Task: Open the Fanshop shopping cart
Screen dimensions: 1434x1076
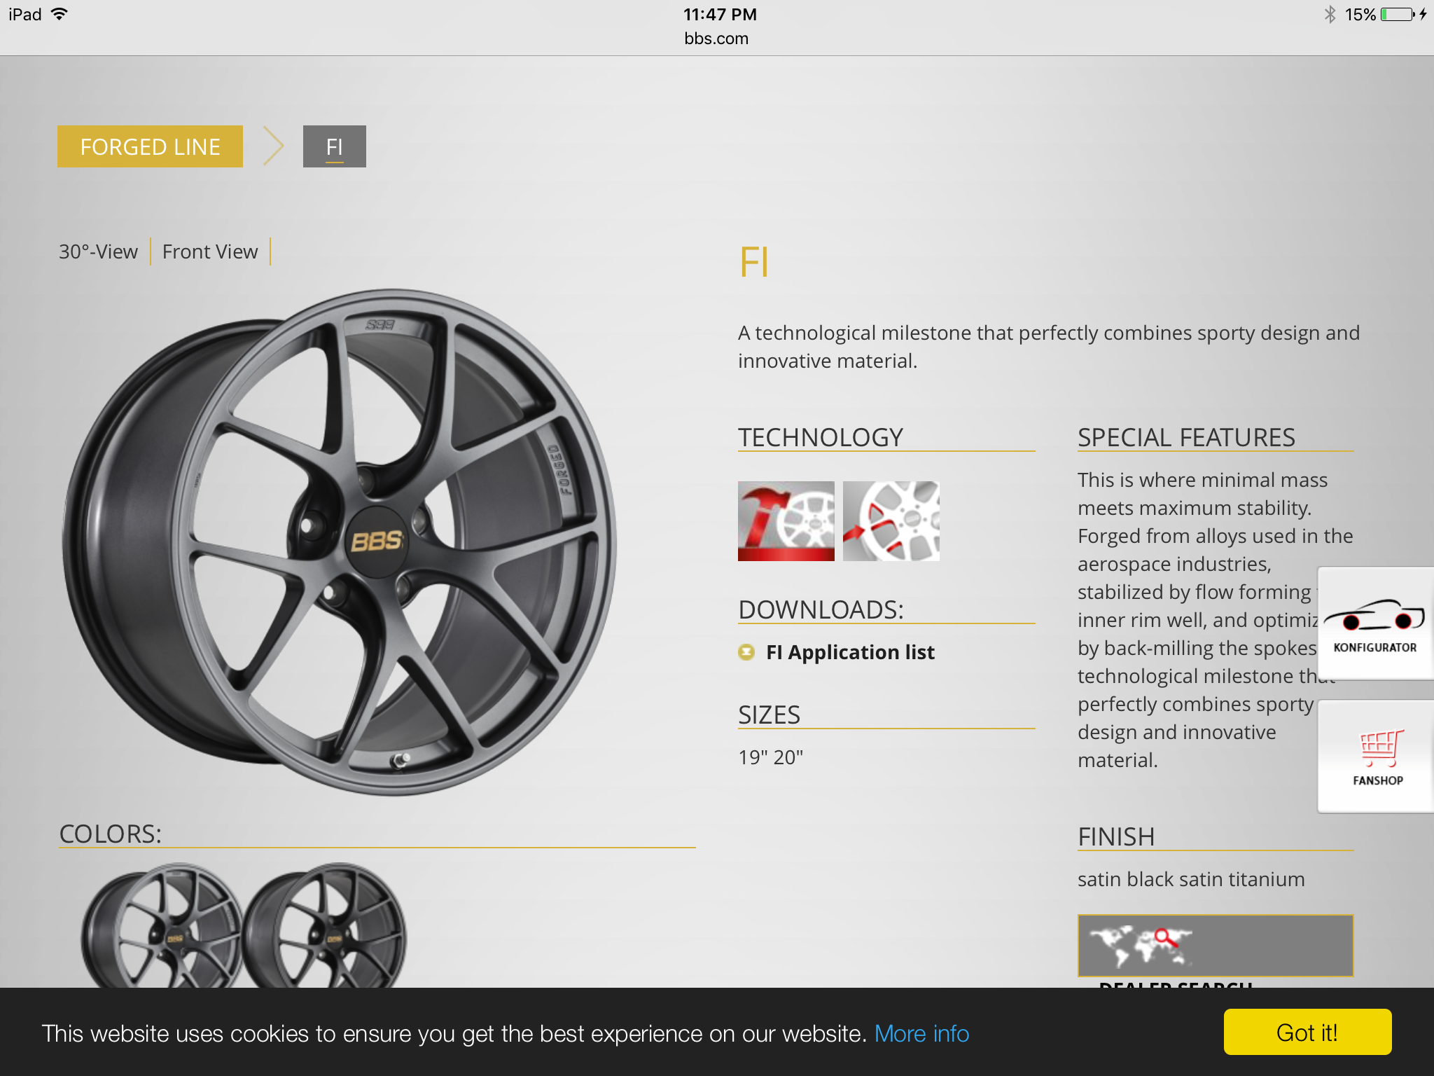Action: click(x=1377, y=757)
